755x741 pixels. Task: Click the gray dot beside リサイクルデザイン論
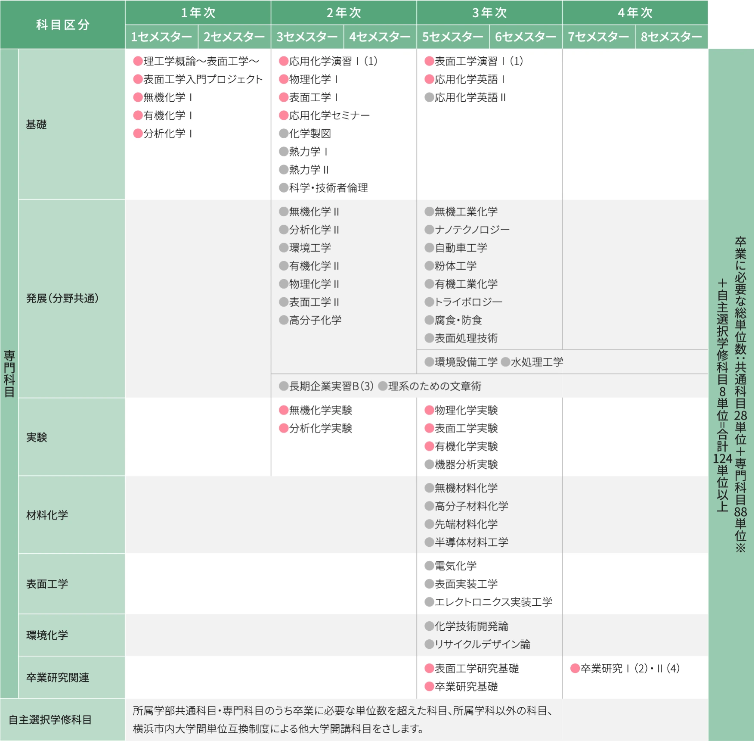coord(429,644)
